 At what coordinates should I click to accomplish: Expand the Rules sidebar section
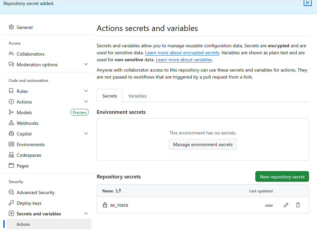tap(86, 91)
